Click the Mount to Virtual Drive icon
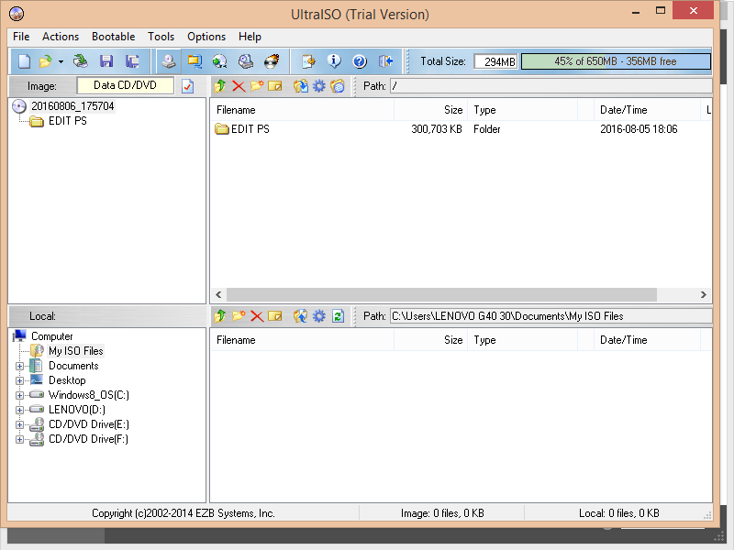The height and width of the screenshot is (550, 734). pyautogui.click(x=245, y=61)
